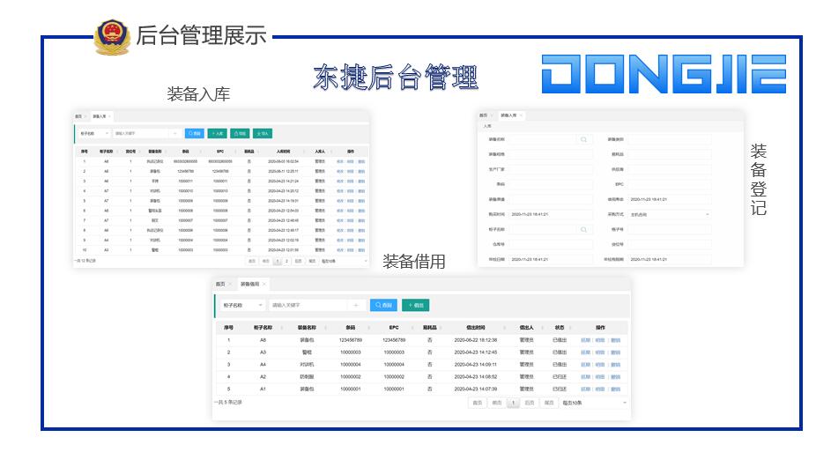The height and width of the screenshot is (467, 831).
Task: Click search icon in 装备名称 field of 装备登记 form
Action: [583, 139]
